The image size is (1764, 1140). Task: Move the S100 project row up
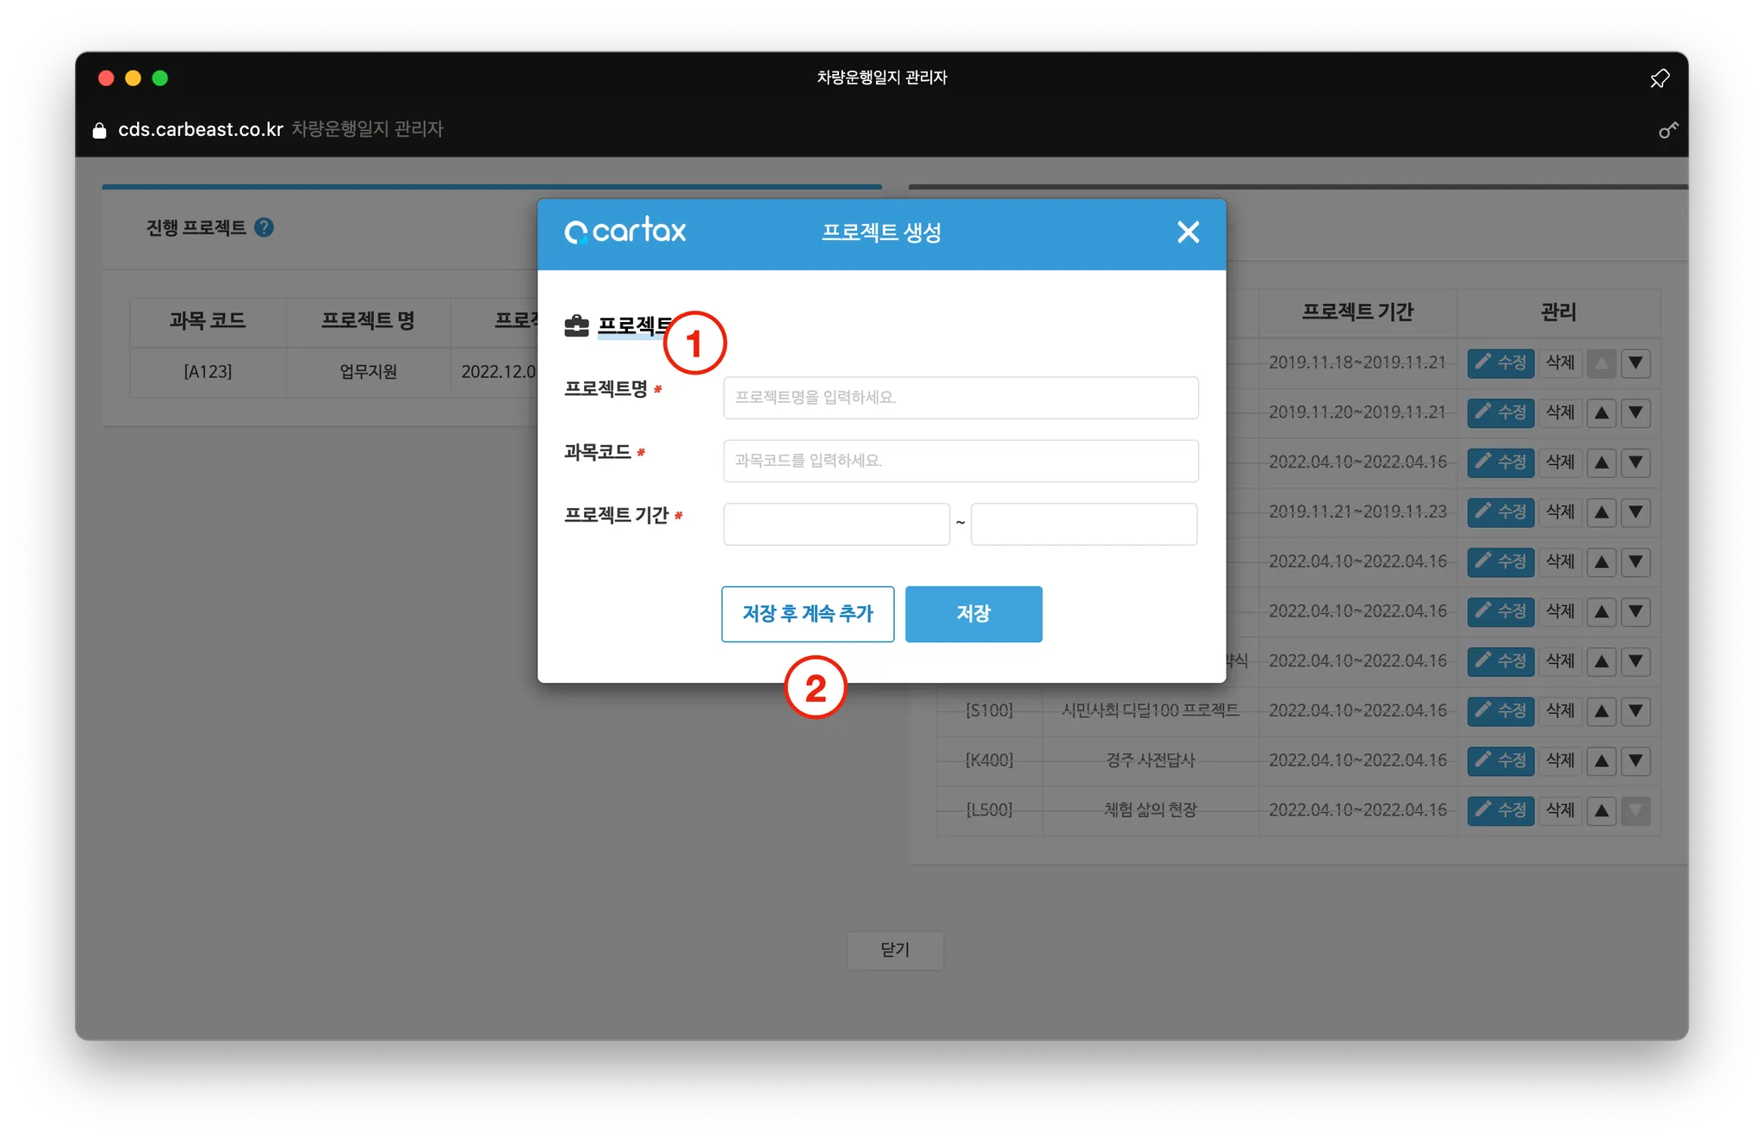pos(1601,711)
